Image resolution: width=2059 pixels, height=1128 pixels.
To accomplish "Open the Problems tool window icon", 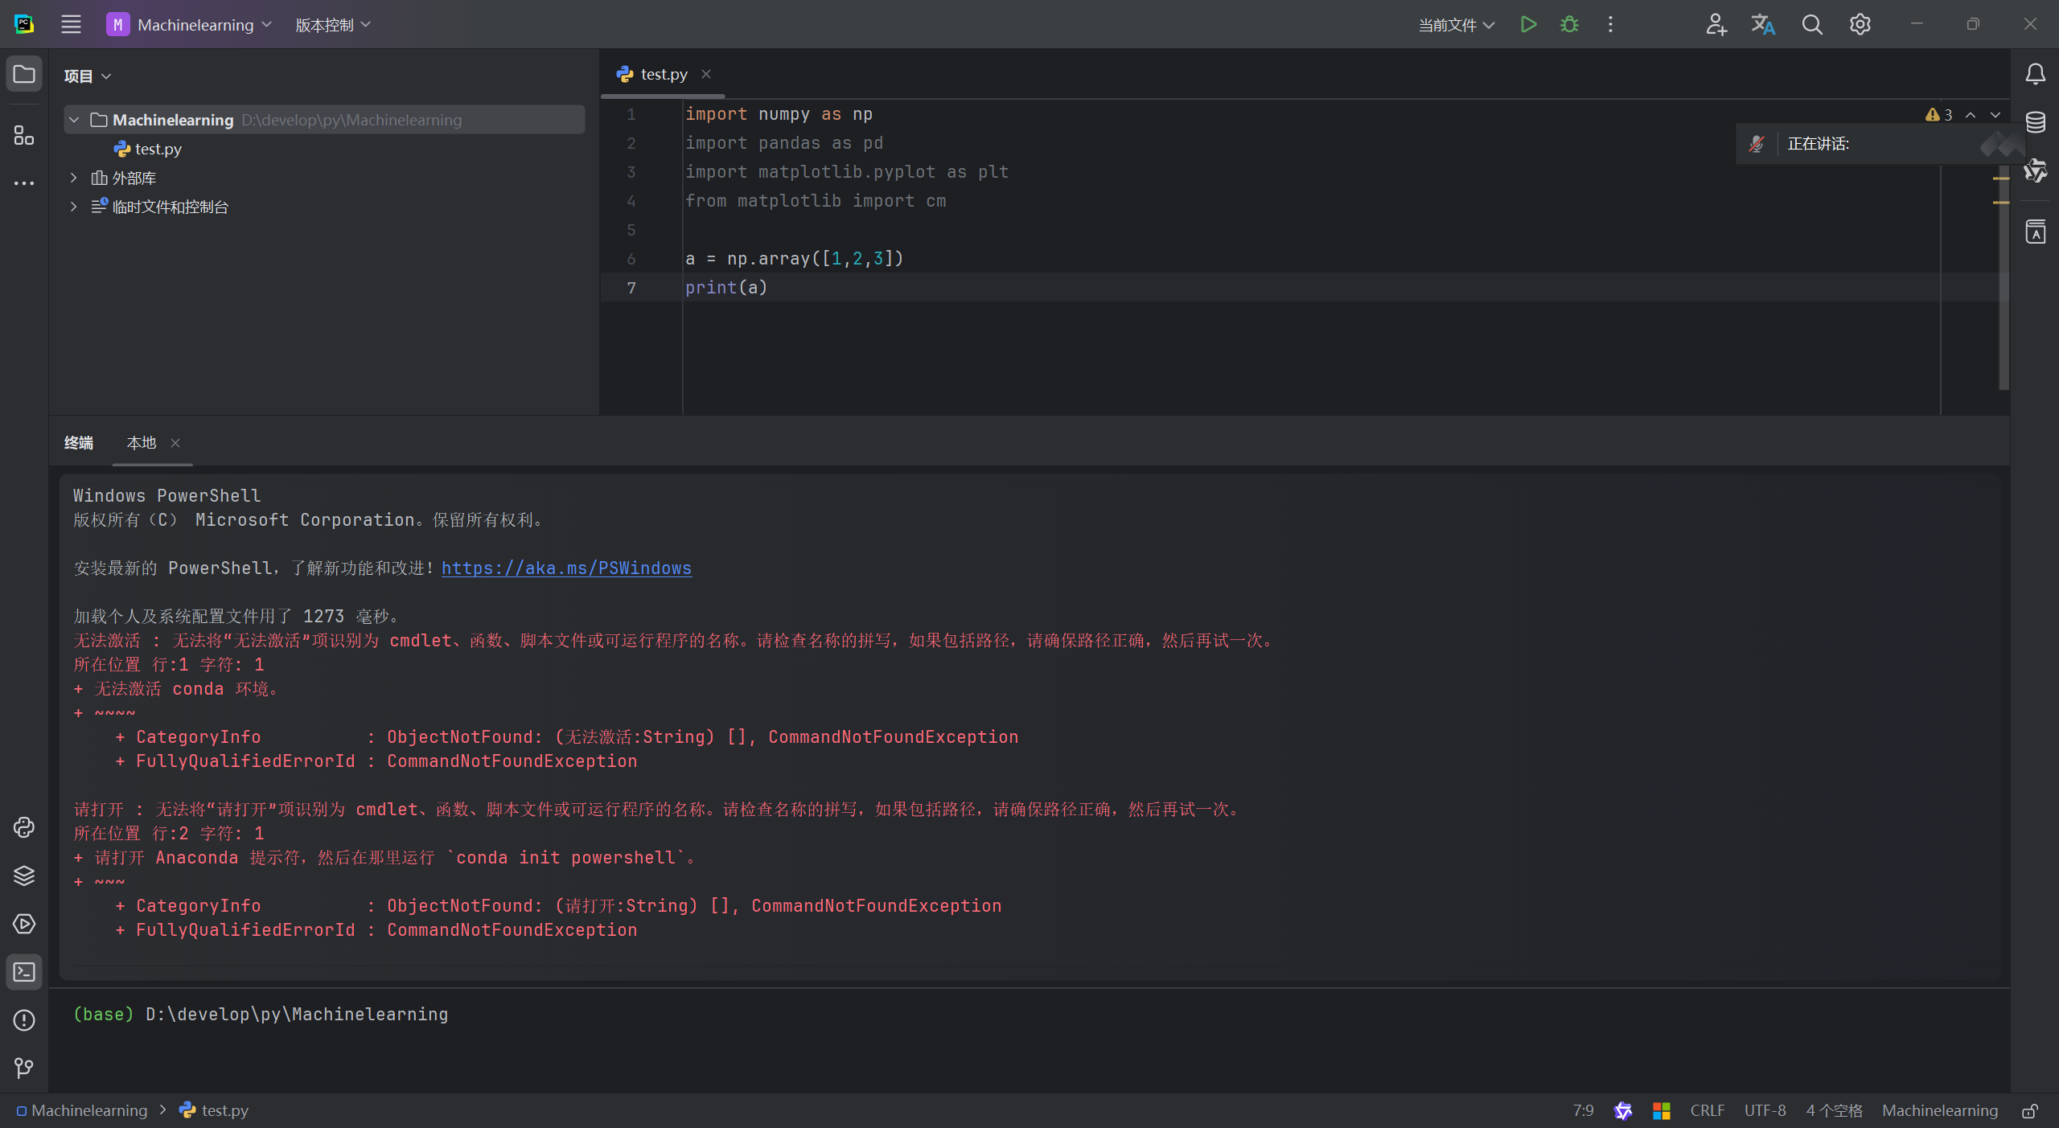I will [x=24, y=1020].
